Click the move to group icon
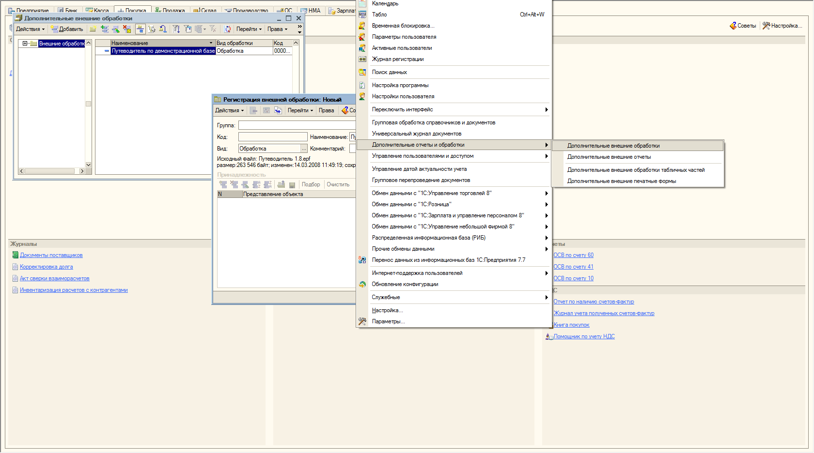 [x=163, y=29]
